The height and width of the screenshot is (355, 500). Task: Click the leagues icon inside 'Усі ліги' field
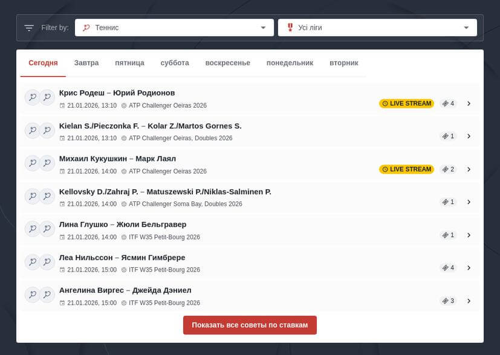point(290,27)
